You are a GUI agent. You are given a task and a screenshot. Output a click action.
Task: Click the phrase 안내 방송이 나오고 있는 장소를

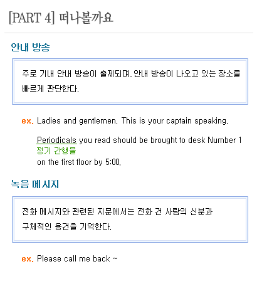[x=187, y=73]
